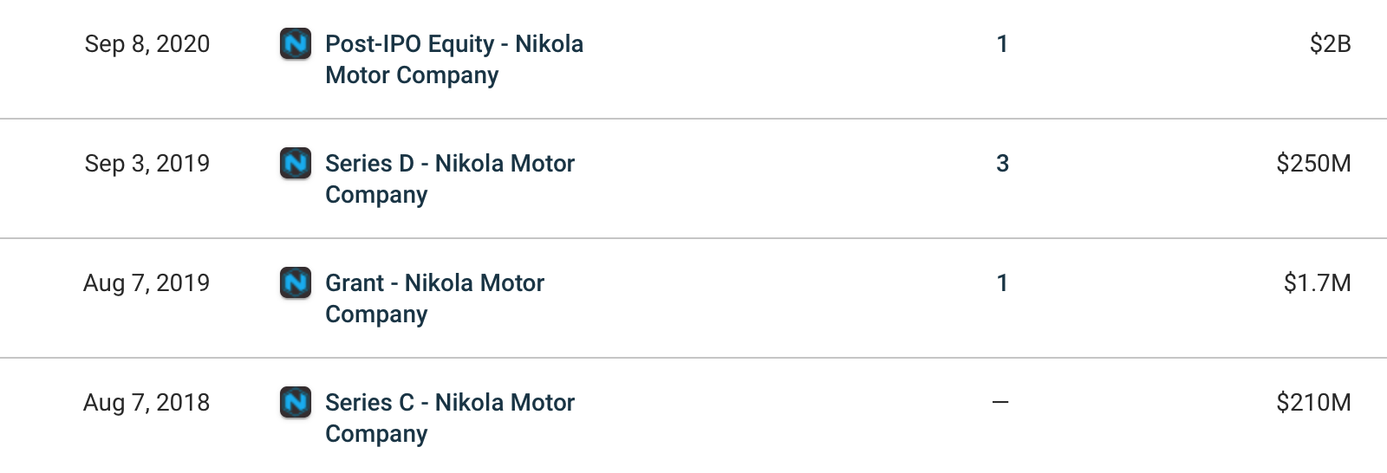Open Grant - Nikola Motor Company link
Screen dimensions: 1387x473
coord(435,298)
